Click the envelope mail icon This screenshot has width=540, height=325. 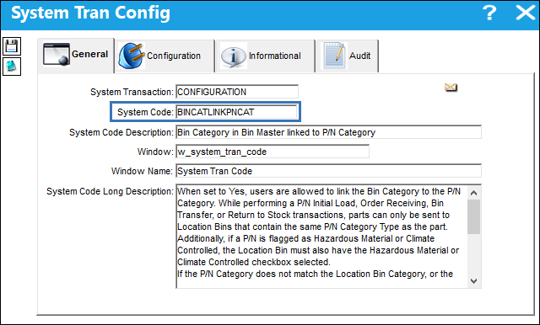click(451, 88)
